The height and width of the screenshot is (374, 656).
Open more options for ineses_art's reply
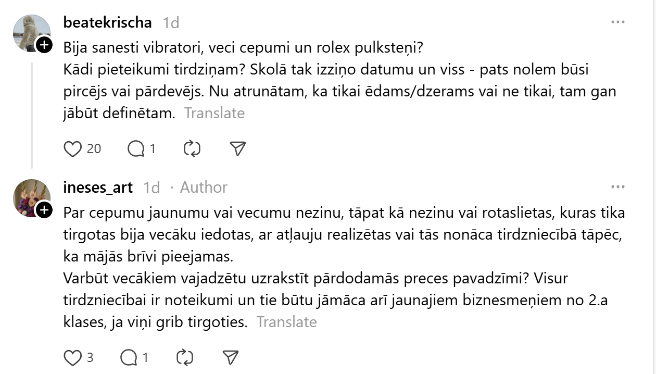[617, 187]
